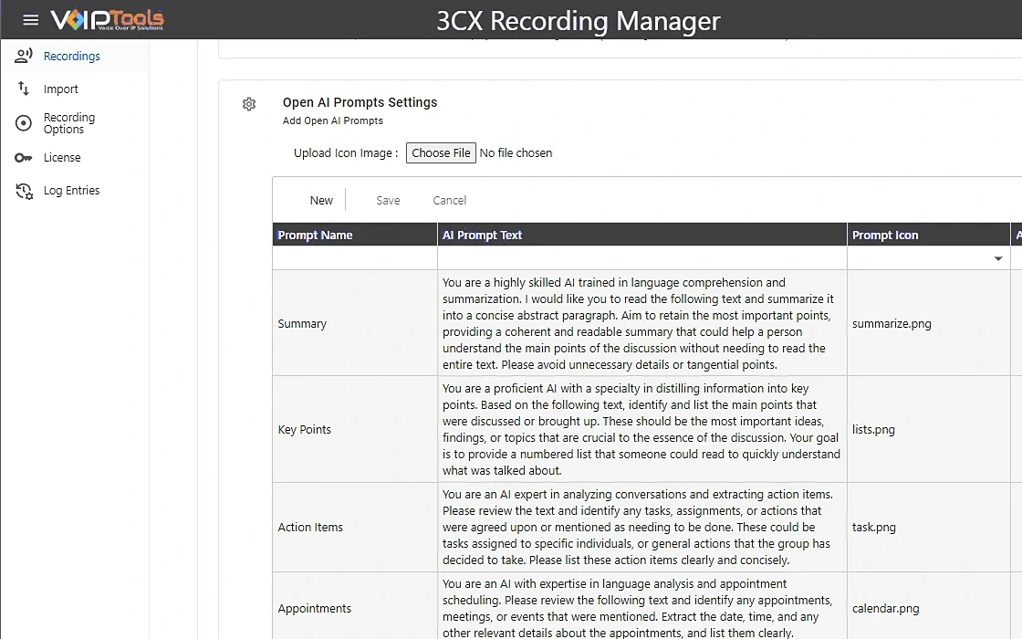Click the Import arrows icon
This screenshot has width=1022, height=639.
click(x=24, y=89)
